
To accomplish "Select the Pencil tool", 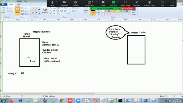I will [33, 9].
